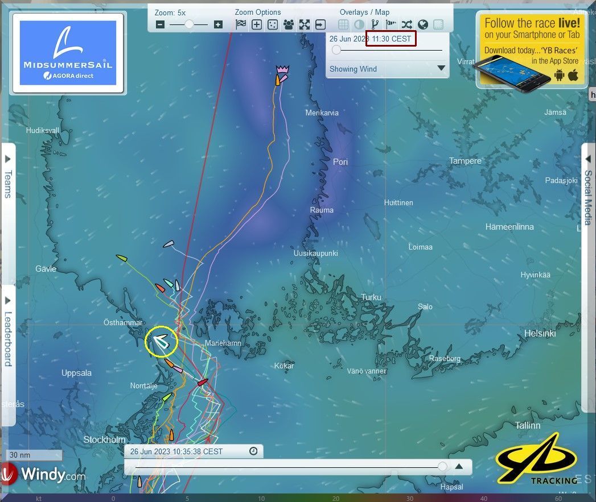Click the fit-all expand arrows icon

(x=305, y=24)
